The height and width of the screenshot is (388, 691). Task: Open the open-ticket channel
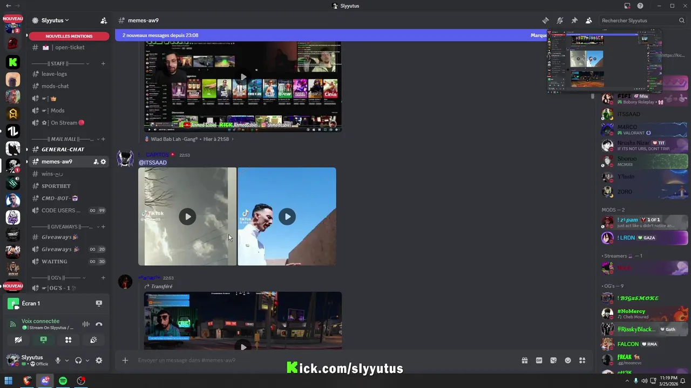69,47
